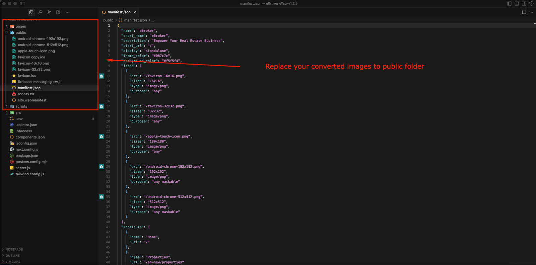Toggle the bottom panel layout button

coord(517,4)
